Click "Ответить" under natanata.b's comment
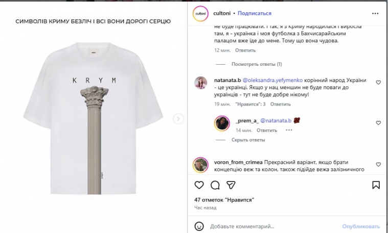The height and width of the screenshot is (233, 388). 280,104
